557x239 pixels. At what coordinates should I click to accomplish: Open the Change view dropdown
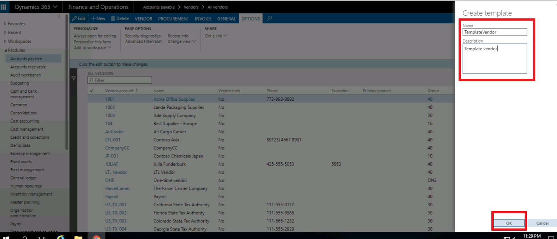(182, 41)
